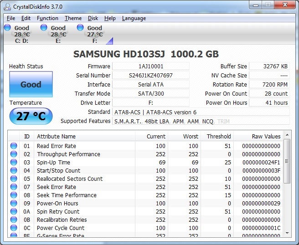Click the Good 28 °C C: D: drive entry
299x245 pixels.
click(x=22, y=34)
